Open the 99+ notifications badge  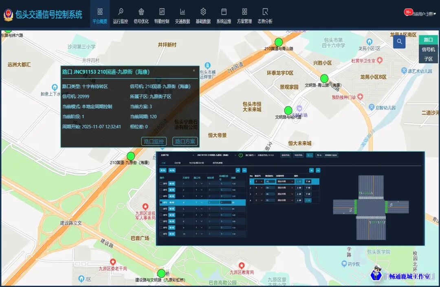coord(408,12)
